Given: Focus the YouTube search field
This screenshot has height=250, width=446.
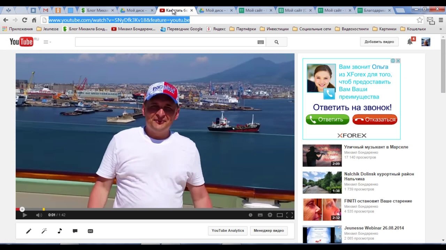Looking at the screenshot, I should pos(166,42).
